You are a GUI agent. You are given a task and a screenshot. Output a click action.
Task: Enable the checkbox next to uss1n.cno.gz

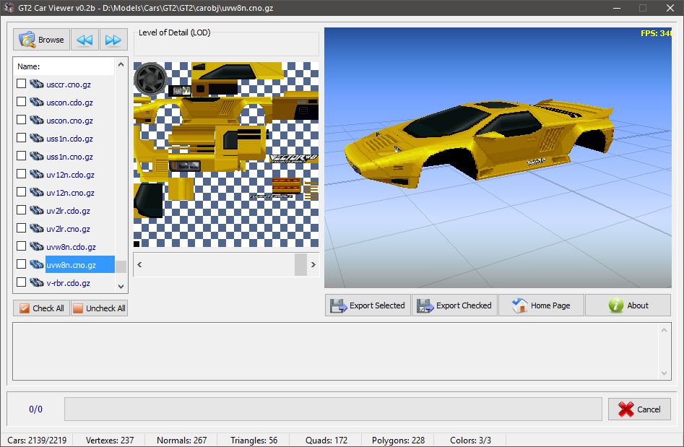[22, 157]
